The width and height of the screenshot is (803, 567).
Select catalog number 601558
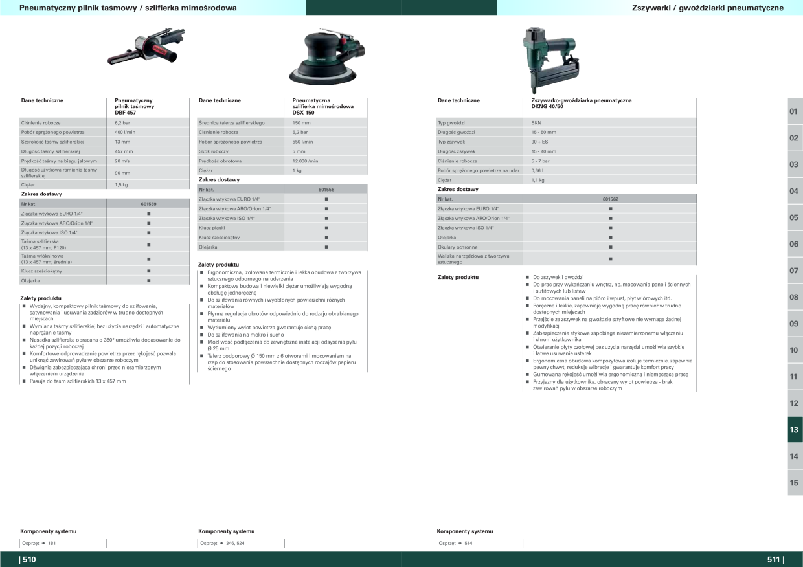pyautogui.click(x=326, y=190)
